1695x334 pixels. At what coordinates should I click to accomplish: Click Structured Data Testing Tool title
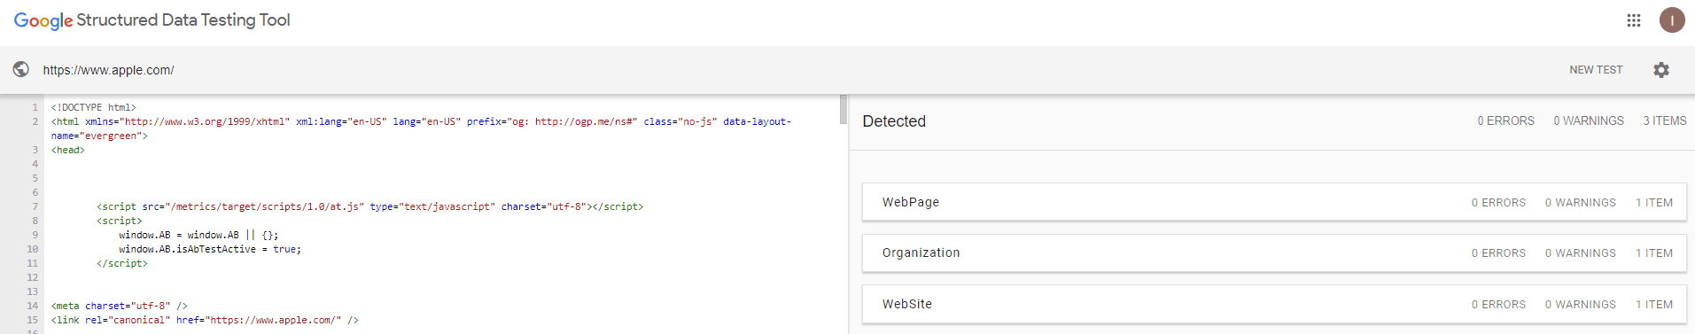[183, 20]
